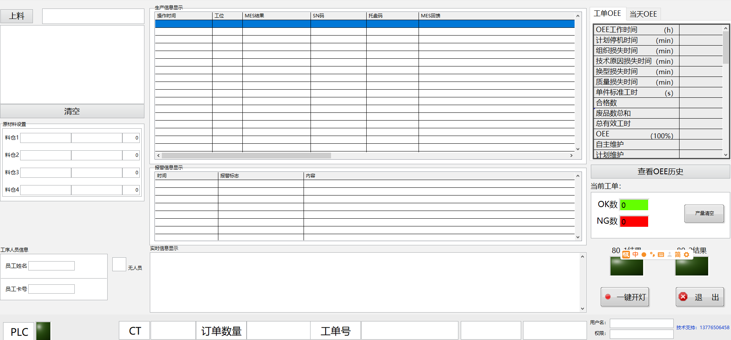Click the 工单号 value field

tap(410, 331)
